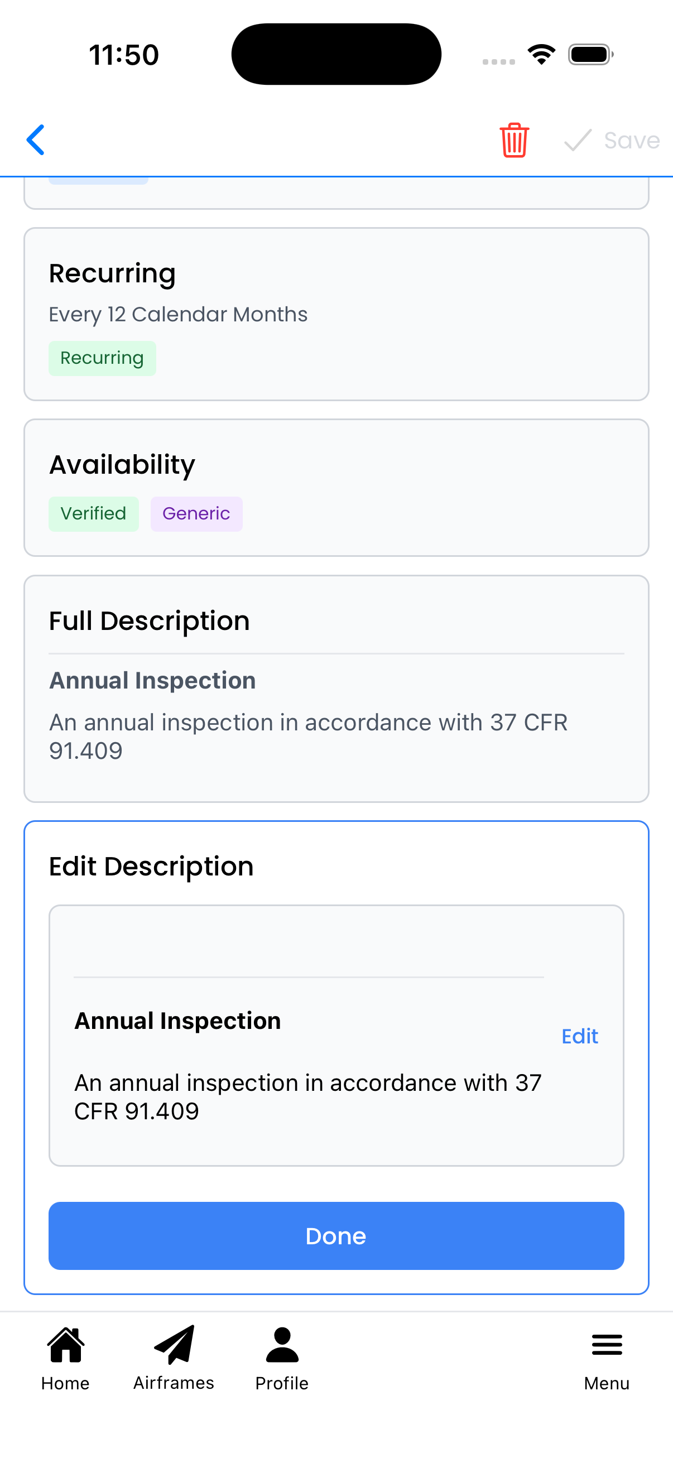Open Airframes paper plane tab
This screenshot has height=1463, width=673.
pyautogui.click(x=174, y=1345)
